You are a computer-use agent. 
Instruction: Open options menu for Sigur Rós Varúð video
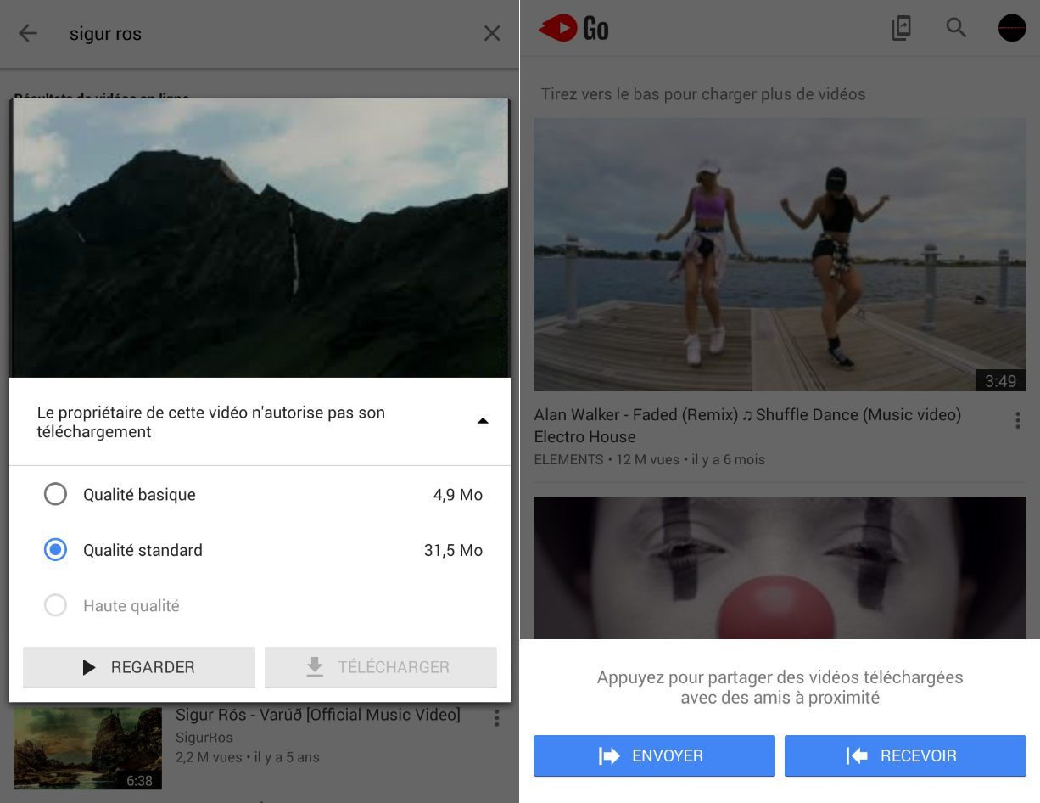[x=496, y=718]
